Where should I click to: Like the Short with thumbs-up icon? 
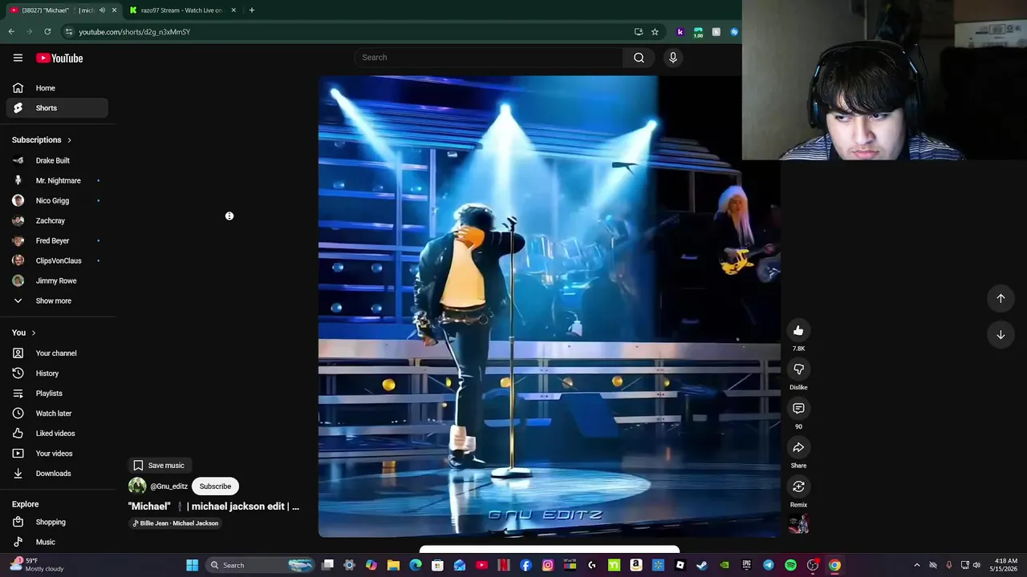click(x=798, y=330)
